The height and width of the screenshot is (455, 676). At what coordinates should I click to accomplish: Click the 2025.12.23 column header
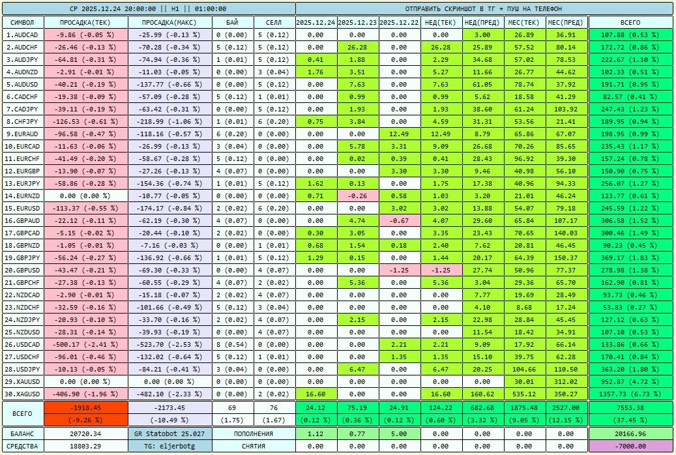pos(357,22)
